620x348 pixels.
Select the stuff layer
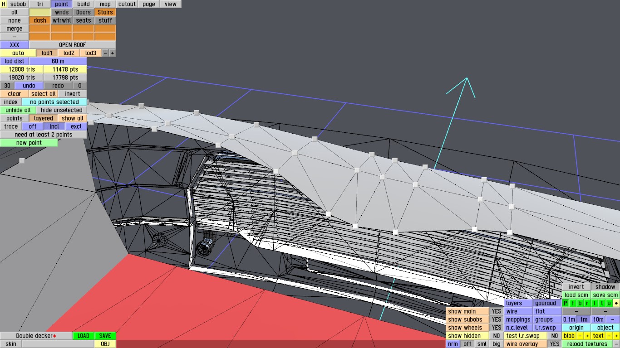[x=105, y=20]
